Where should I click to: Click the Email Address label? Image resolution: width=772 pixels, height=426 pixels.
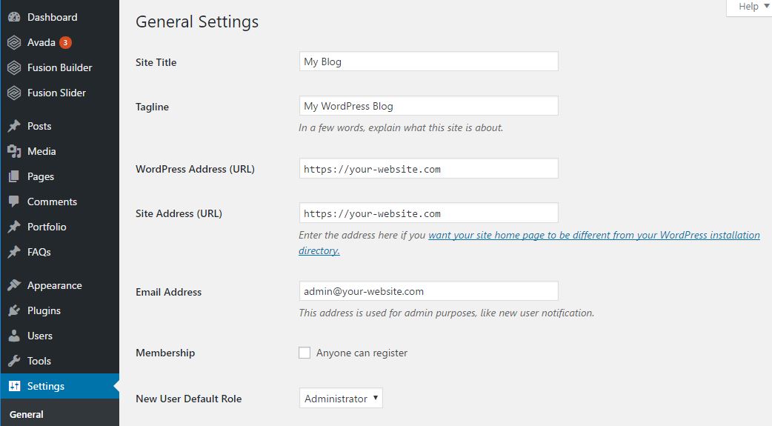click(169, 292)
